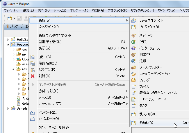The width and height of the screenshot is (189, 133).
Task: Switch to the パッケージ・エクスプローラー tab
Action: (x=17, y=26)
